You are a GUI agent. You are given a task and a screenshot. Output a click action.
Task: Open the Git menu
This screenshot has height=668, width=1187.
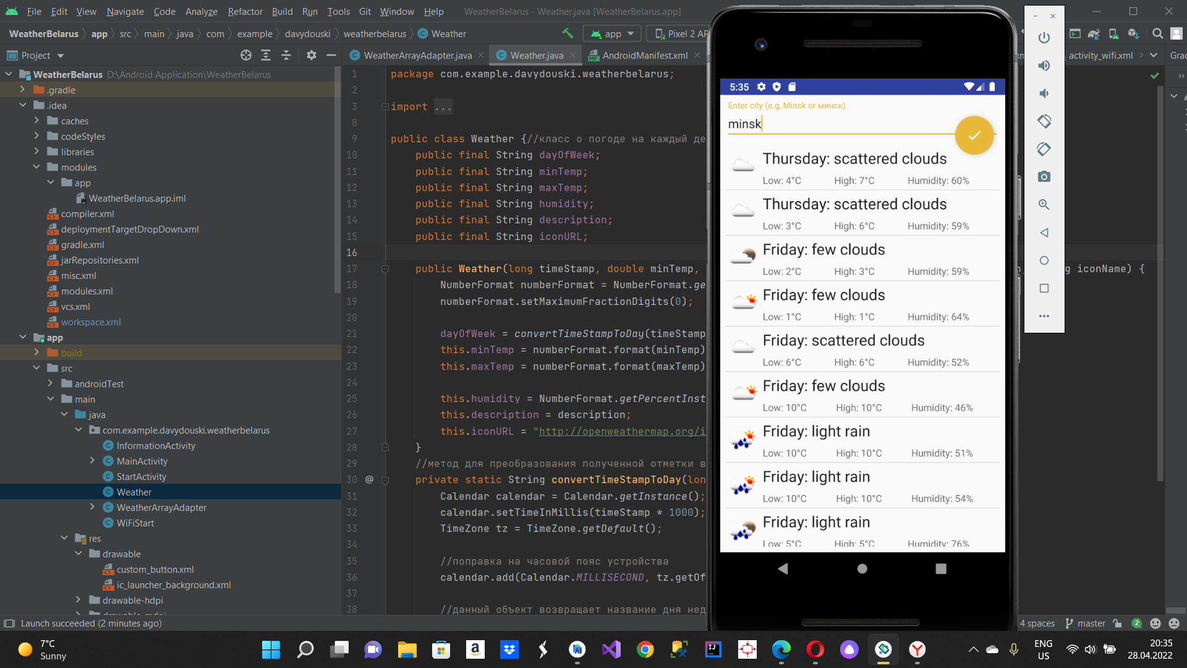365,11
